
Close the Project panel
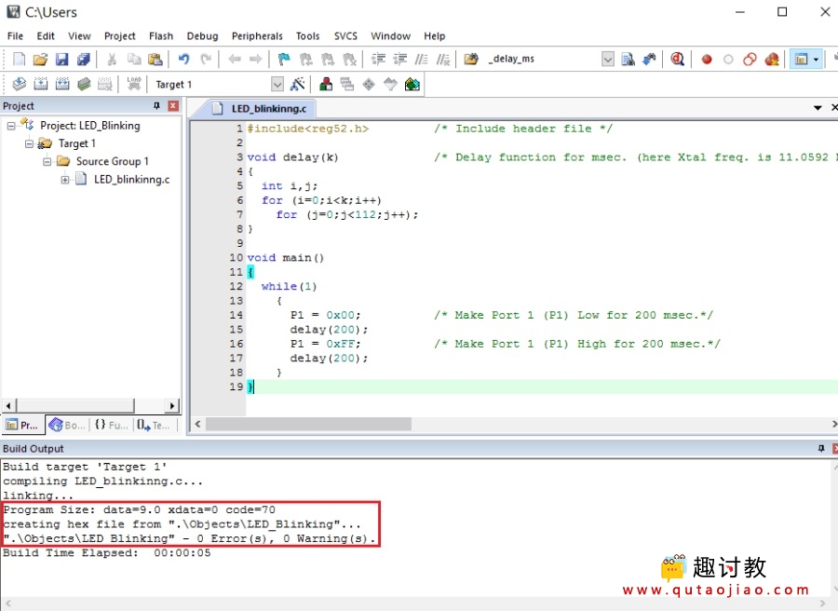[173, 106]
